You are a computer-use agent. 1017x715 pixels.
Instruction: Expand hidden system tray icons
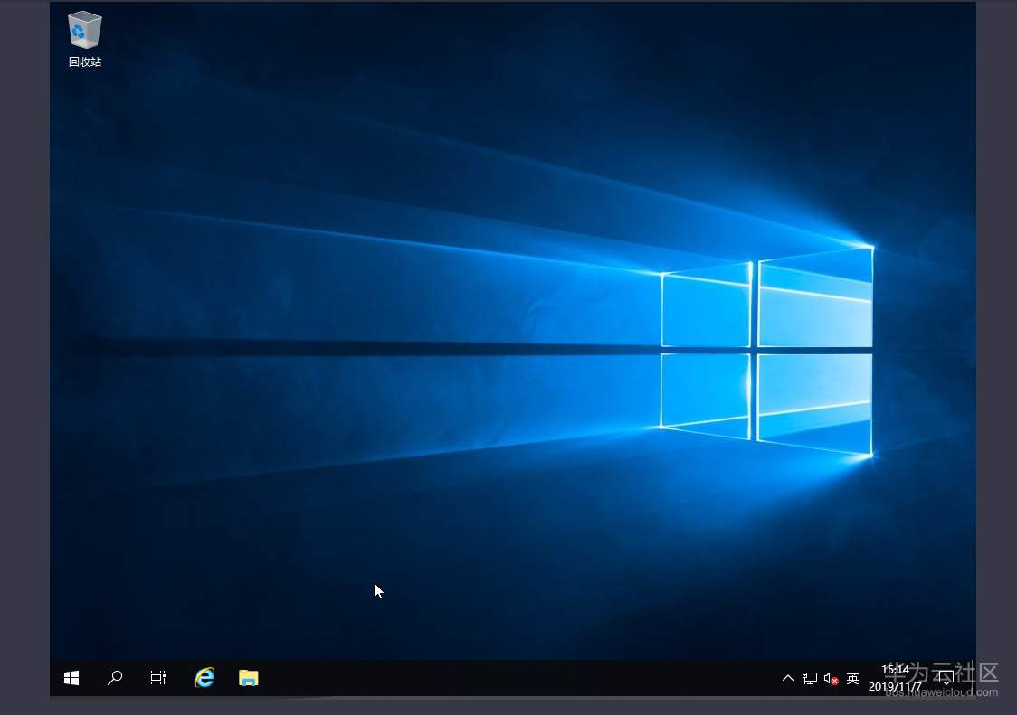pyautogui.click(x=787, y=677)
